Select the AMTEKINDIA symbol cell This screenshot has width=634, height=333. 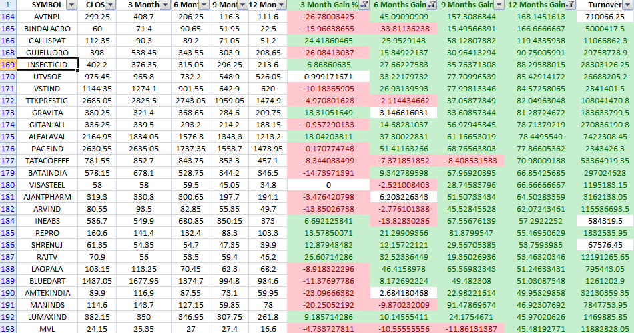tap(47, 293)
